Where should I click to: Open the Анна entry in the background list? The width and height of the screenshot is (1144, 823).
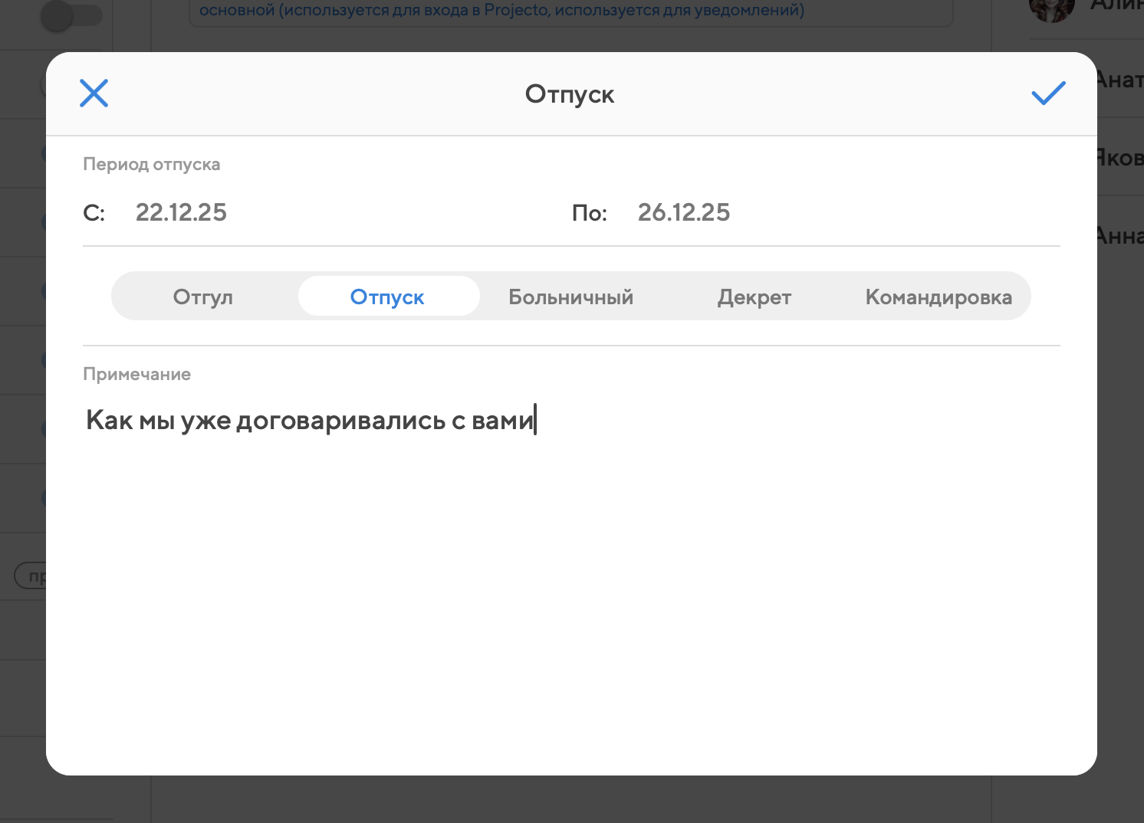1119,235
